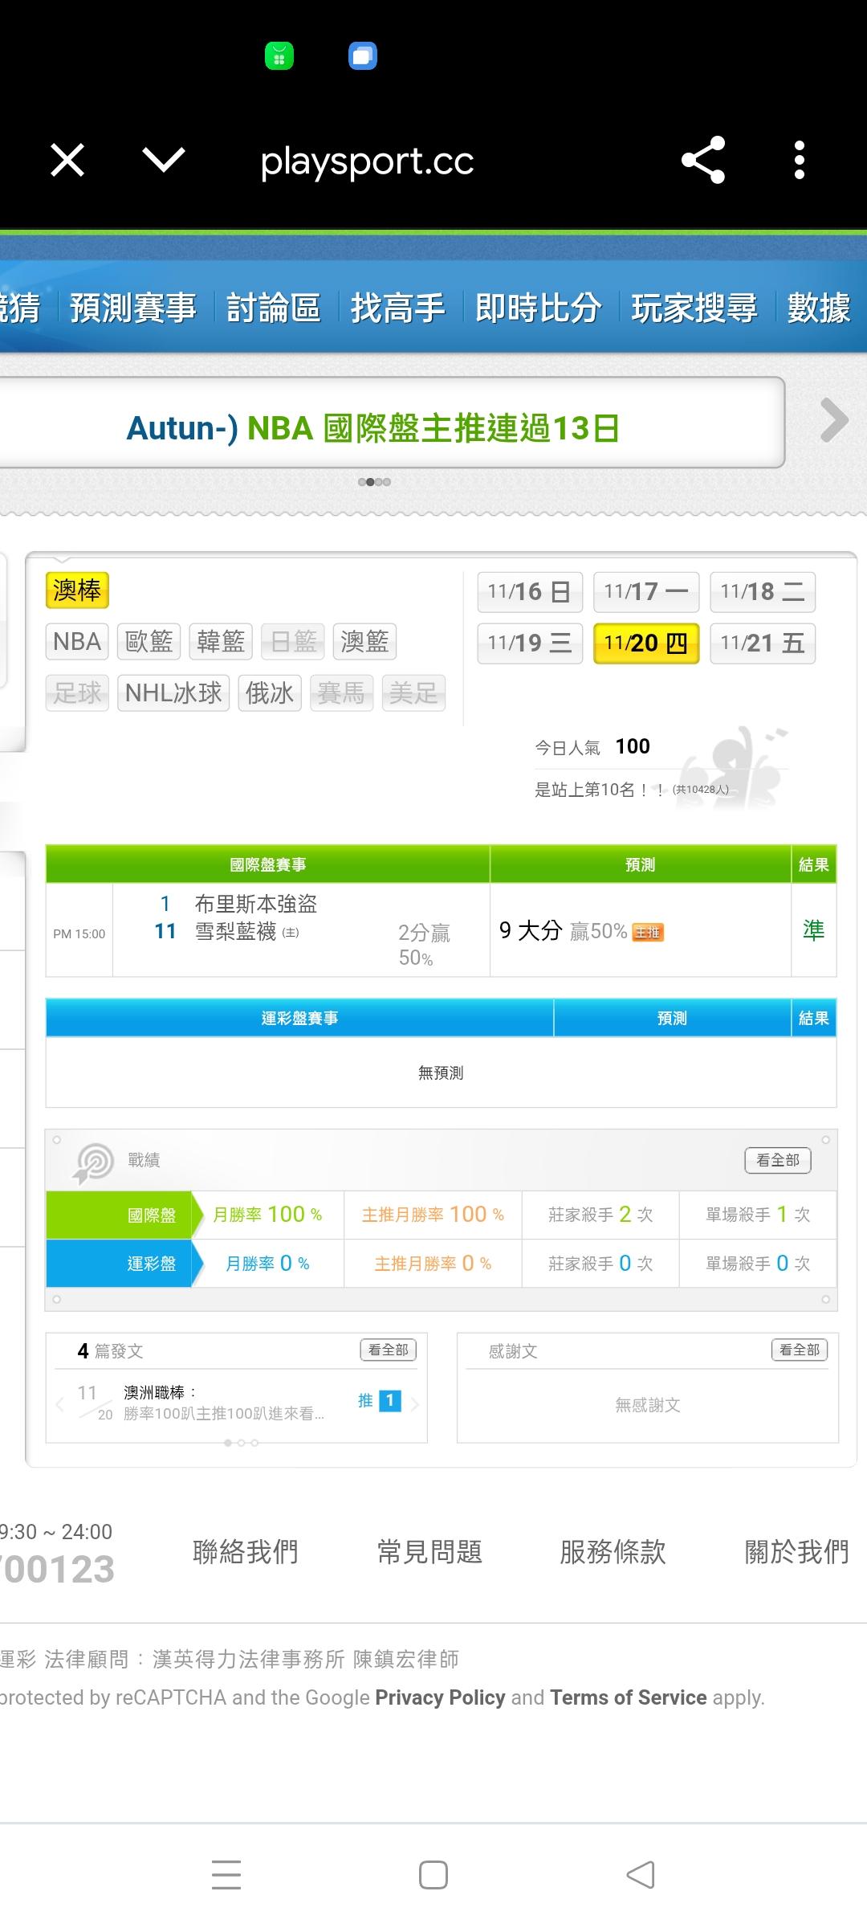Click 看全部 button in 戰績 panel
The width and height of the screenshot is (867, 1928).
777,1160
